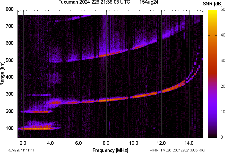
Task: Click the range tick label '800'
Action: point(10,9)
